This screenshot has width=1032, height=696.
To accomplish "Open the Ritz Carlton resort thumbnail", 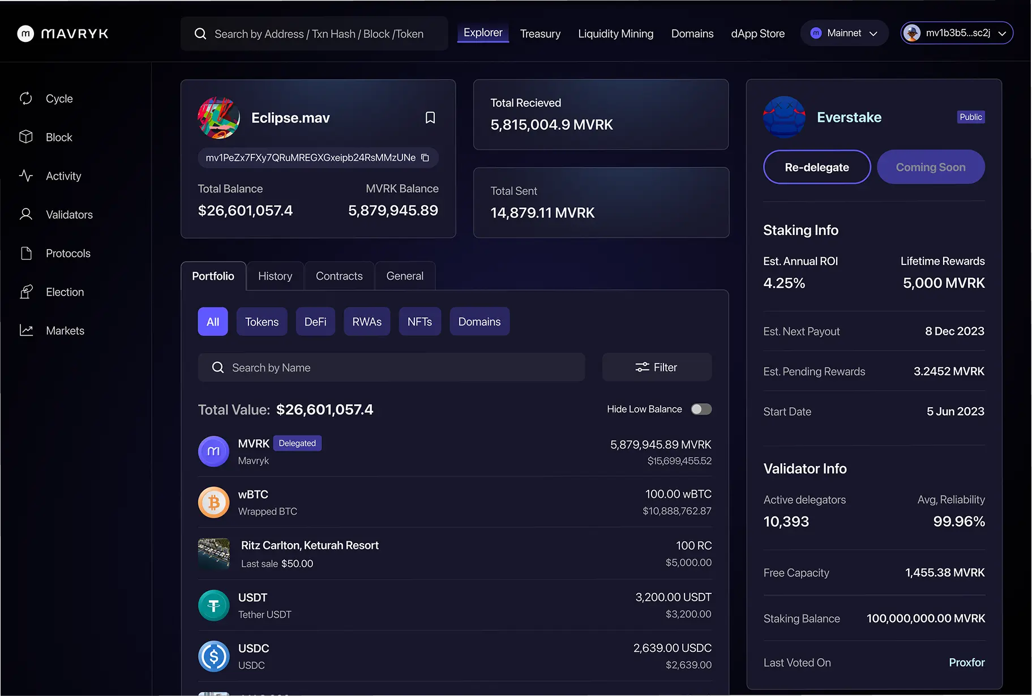I will [x=214, y=553].
